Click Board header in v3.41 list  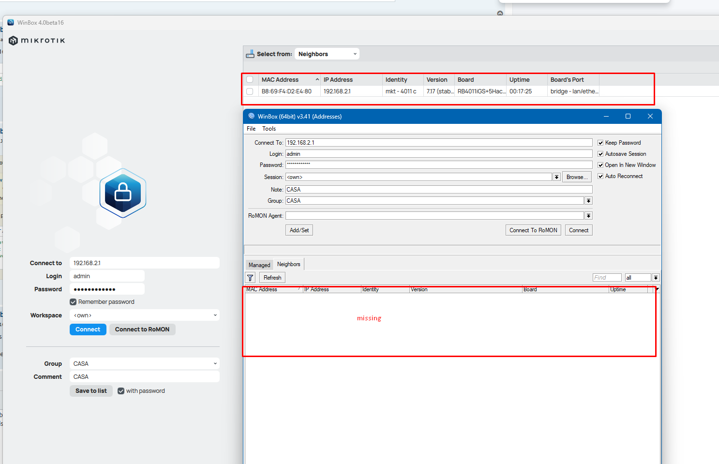coord(566,289)
